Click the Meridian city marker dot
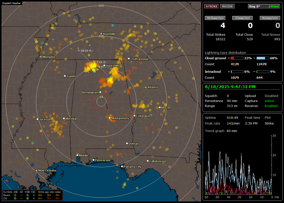 [64, 118]
